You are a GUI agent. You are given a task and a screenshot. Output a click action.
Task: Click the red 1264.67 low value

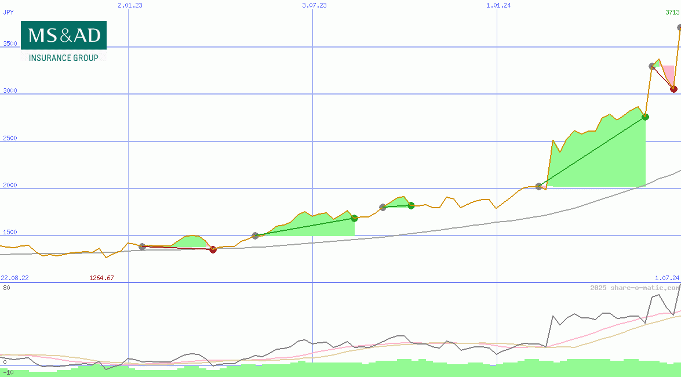(x=101, y=278)
